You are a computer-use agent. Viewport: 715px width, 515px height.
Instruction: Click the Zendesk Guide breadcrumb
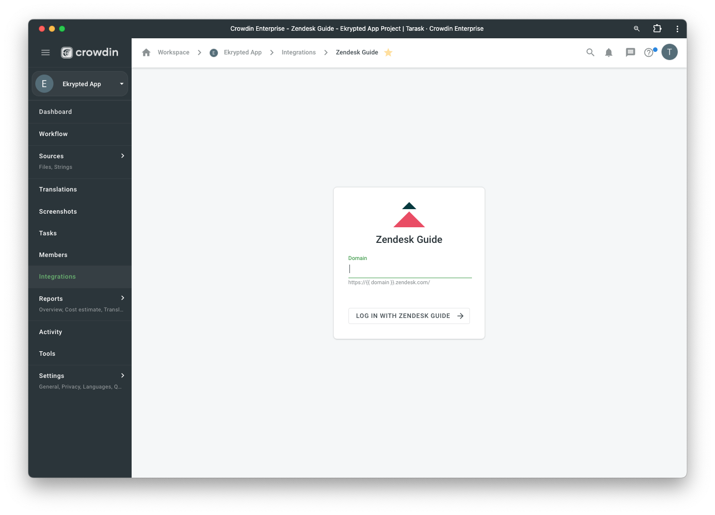[x=357, y=52]
